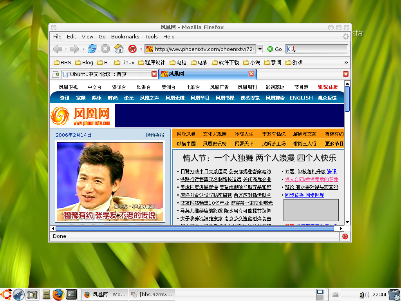Open the Help menu
Screen dimensions: 401x301
point(169,36)
